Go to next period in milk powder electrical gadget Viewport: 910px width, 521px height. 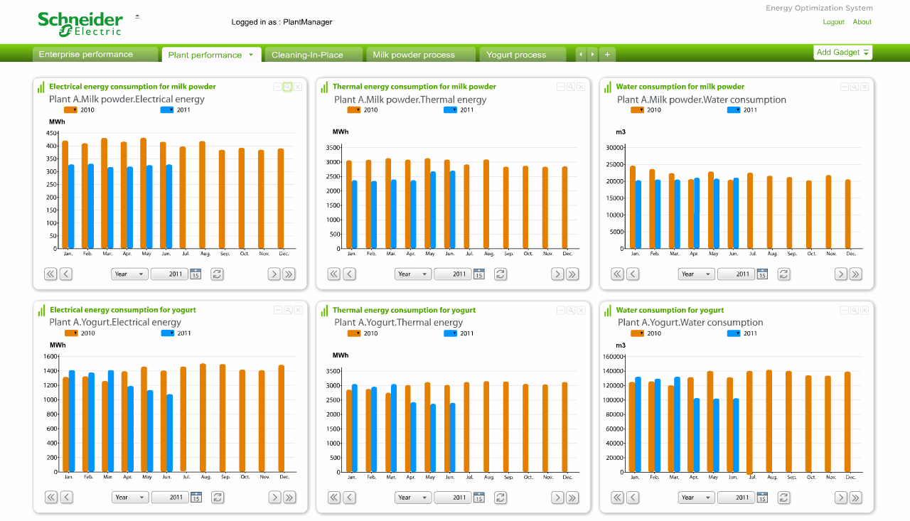tap(274, 274)
